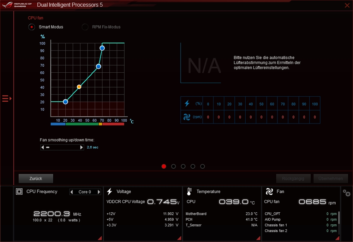Go to the second page dot
This screenshot has height=242, width=353.
tap(173, 167)
